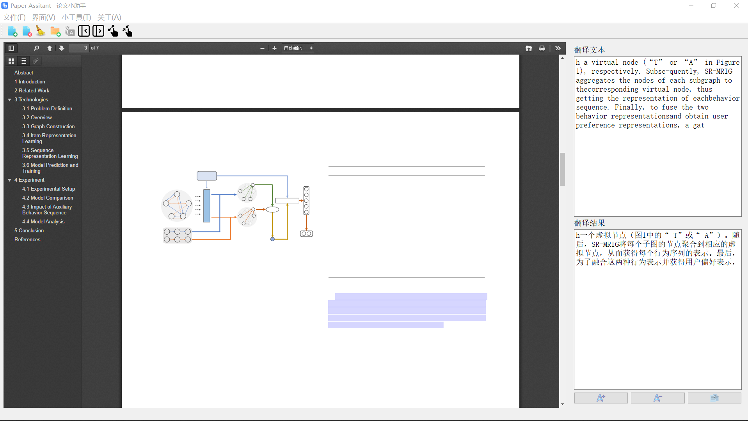Toggle the PDF sidebar panel
The image size is (748, 421).
[x=11, y=48]
